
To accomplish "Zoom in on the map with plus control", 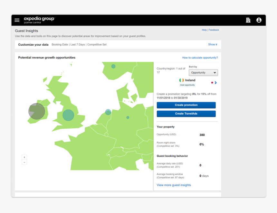I will click(x=24, y=157).
